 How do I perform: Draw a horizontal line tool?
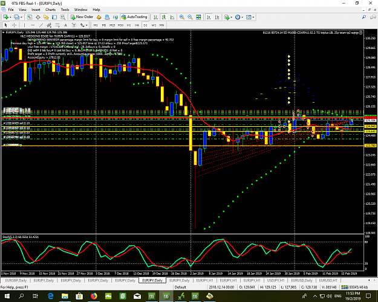pyautogui.click(x=33, y=25)
